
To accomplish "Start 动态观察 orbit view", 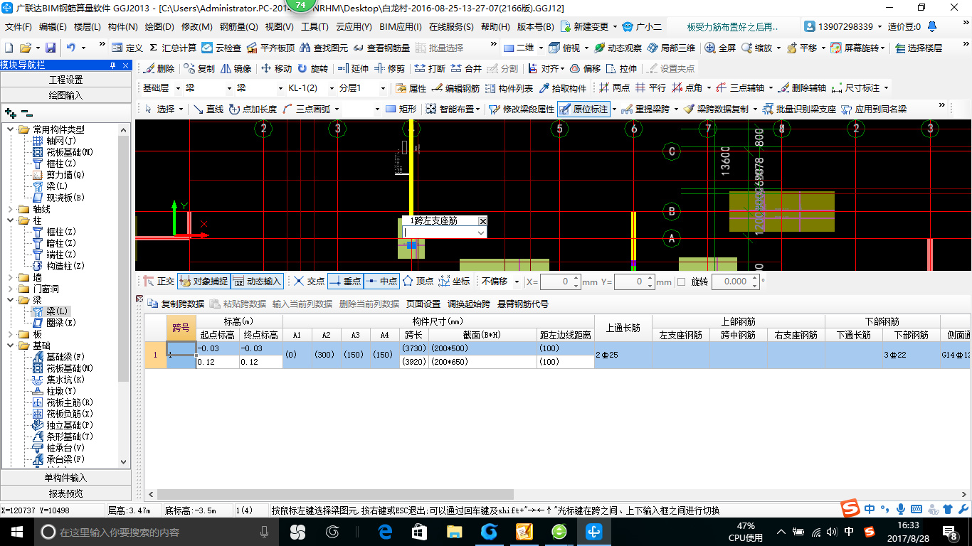I will (x=618, y=48).
